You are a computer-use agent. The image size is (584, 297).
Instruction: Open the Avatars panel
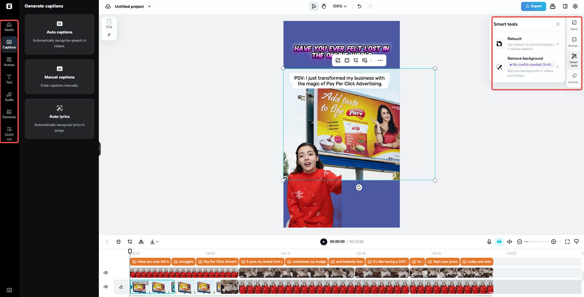click(x=9, y=62)
